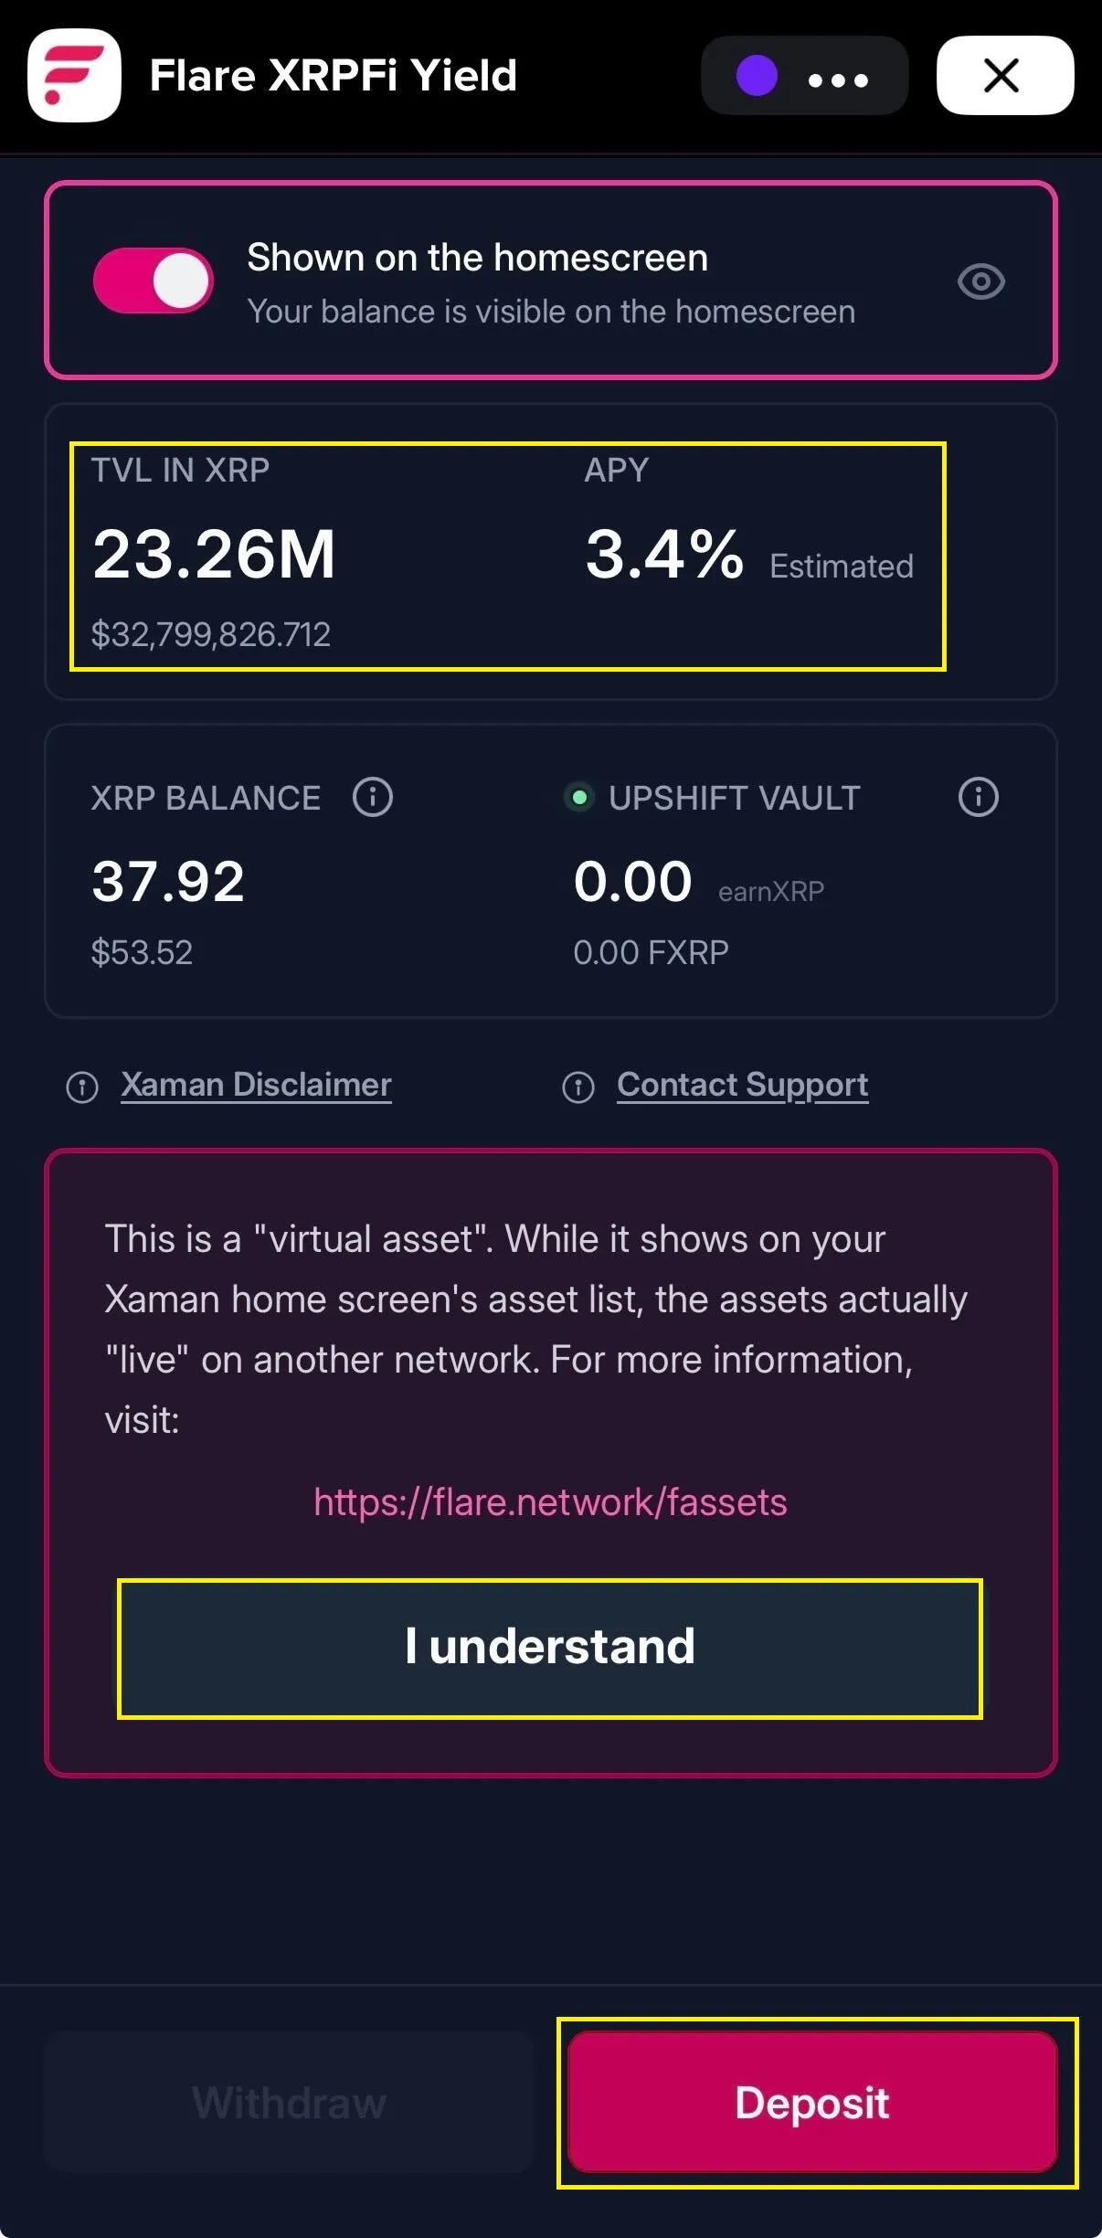Tap the 3.4% estimated APY figure
1102x2238 pixels.
[x=664, y=554]
